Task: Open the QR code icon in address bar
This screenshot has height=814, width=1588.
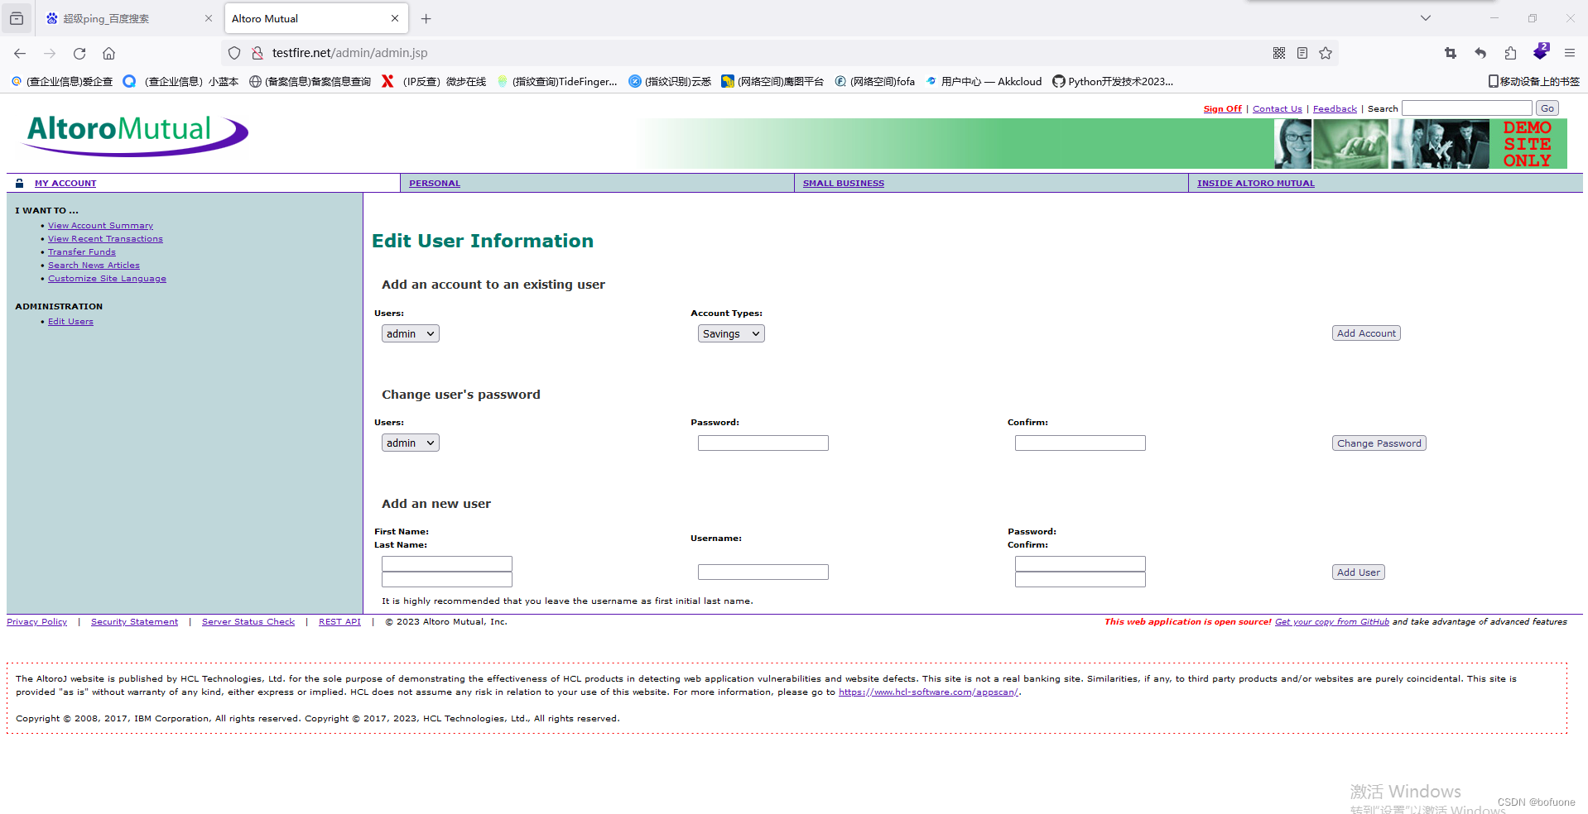Action: click(1279, 53)
